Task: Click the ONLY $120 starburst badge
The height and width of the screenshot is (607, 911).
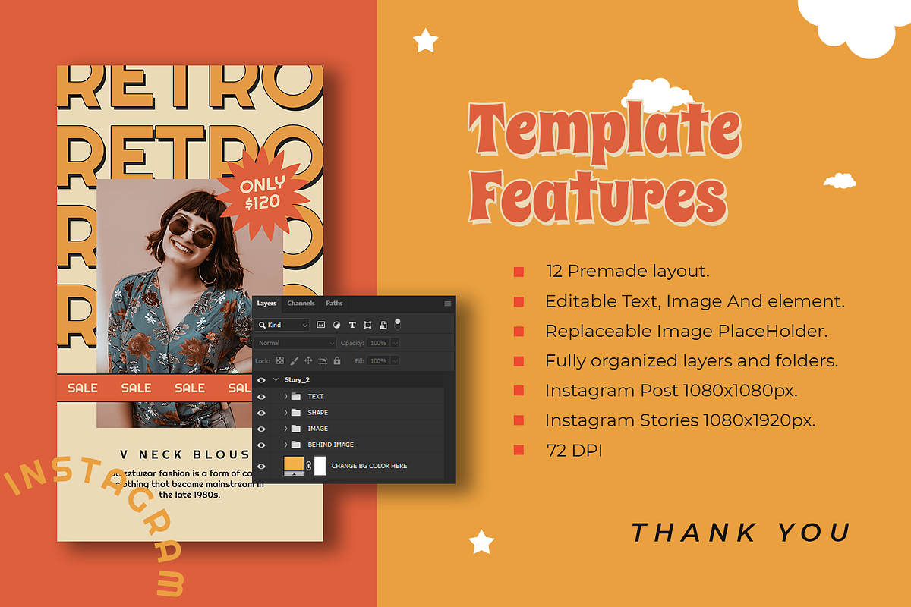Action: coord(262,193)
